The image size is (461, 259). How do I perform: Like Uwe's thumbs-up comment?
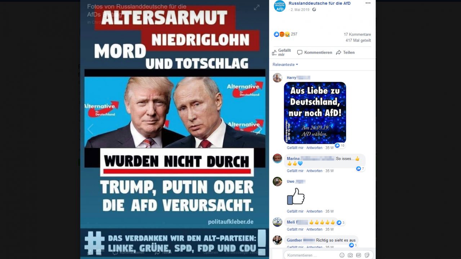(x=295, y=211)
